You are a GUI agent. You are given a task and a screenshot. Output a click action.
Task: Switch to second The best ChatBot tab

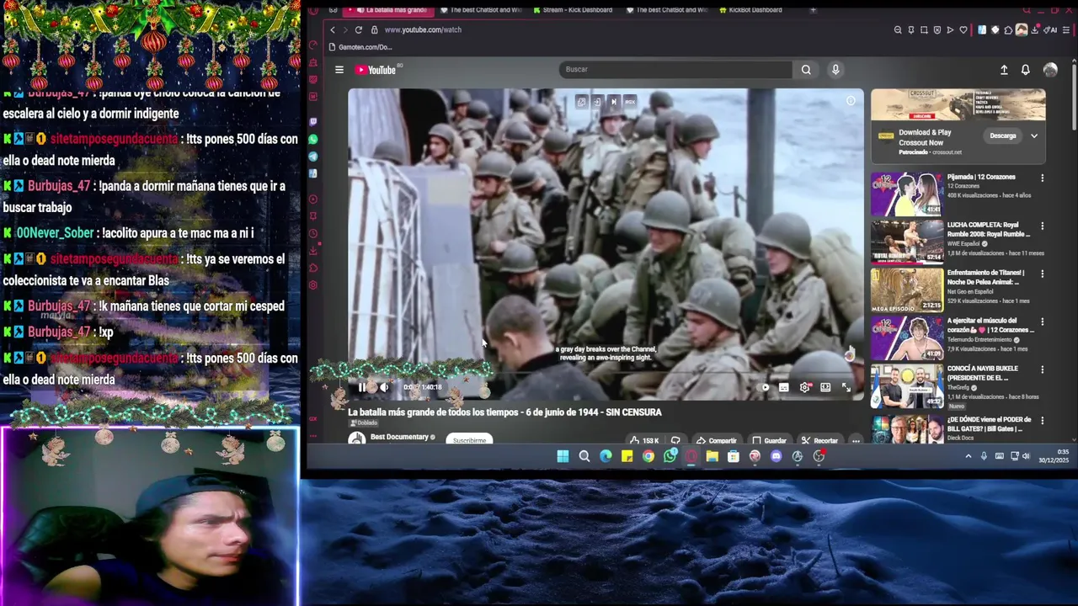click(x=666, y=10)
